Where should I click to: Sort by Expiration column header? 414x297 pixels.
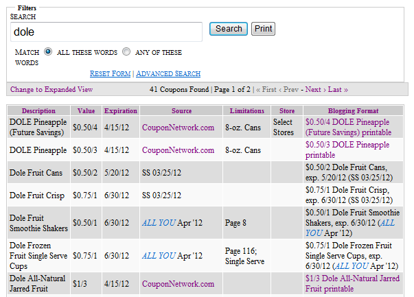pos(121,111)
